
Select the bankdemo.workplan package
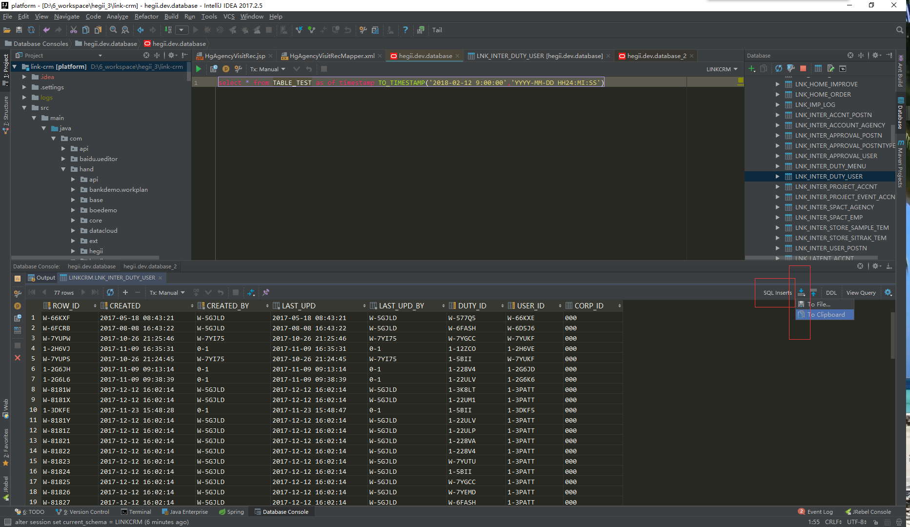tap(118, 190)
